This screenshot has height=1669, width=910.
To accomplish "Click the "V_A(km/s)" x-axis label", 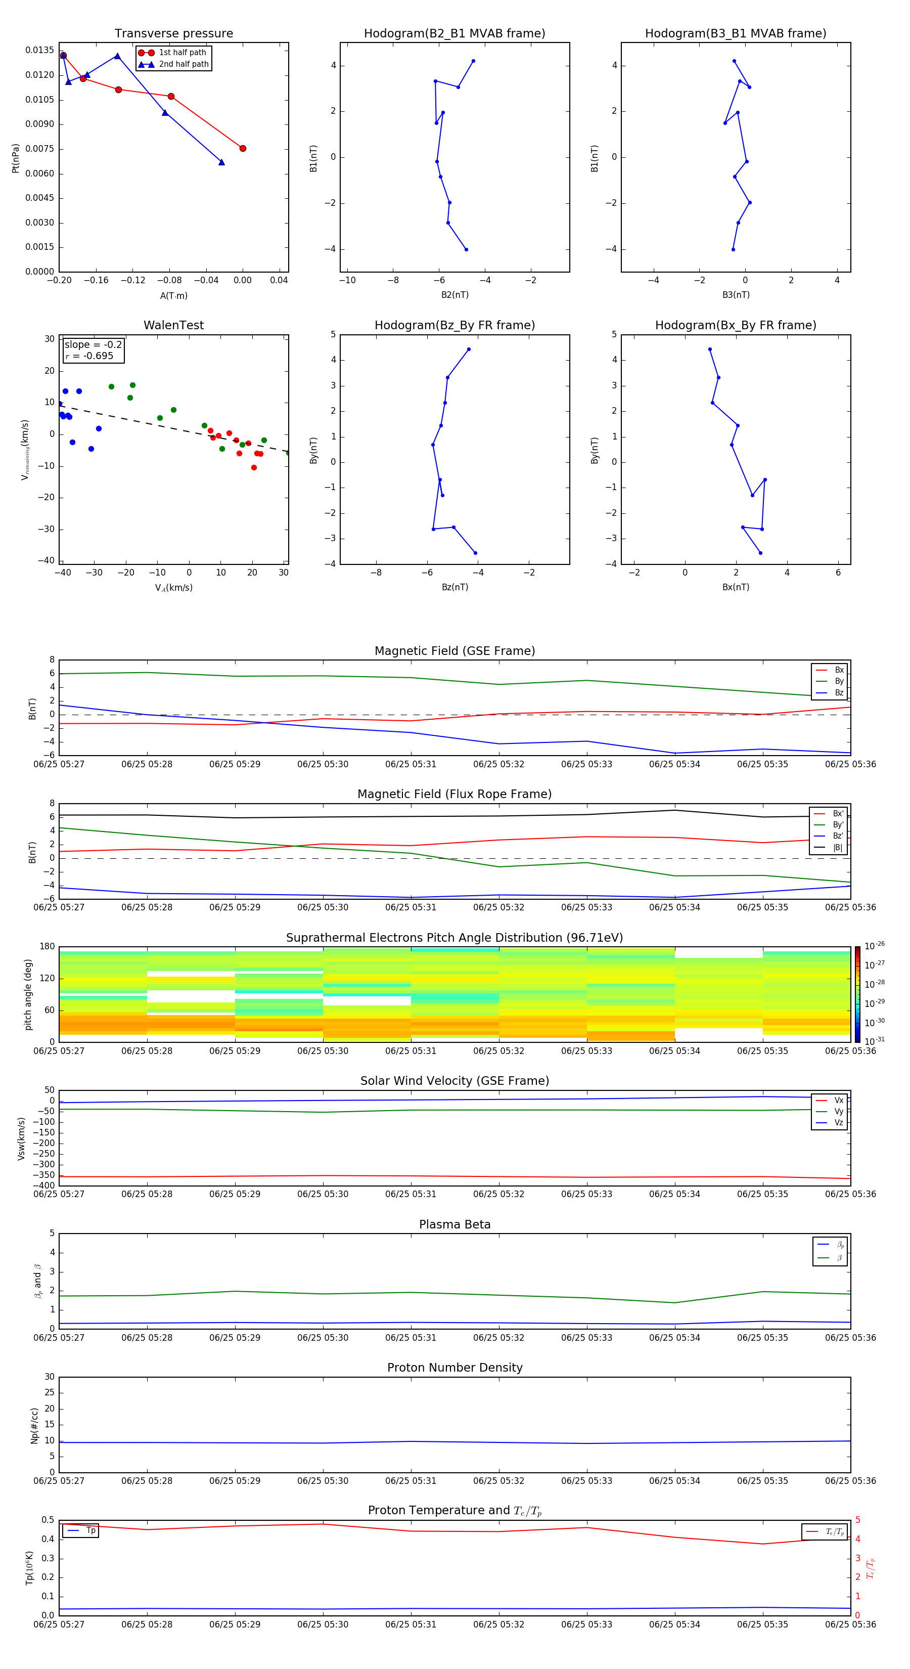I will pyautogui.click(x=173, y=588).
